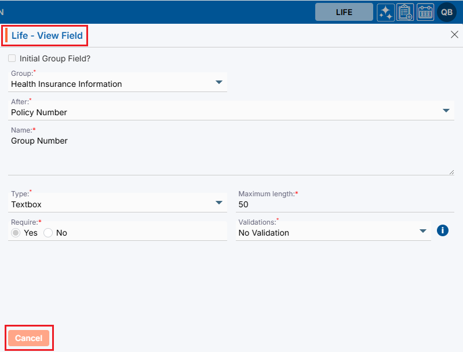The image size is (463, 352).
Task: Close the Life - View Field panel
Action: coord(454,35)
